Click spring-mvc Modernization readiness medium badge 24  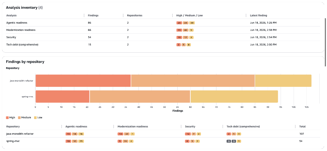click(x=125, y=142)
